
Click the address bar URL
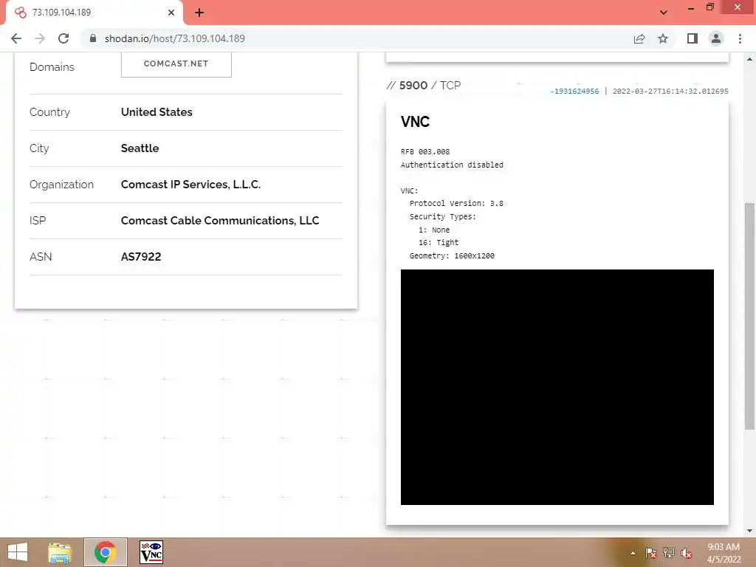174,38
